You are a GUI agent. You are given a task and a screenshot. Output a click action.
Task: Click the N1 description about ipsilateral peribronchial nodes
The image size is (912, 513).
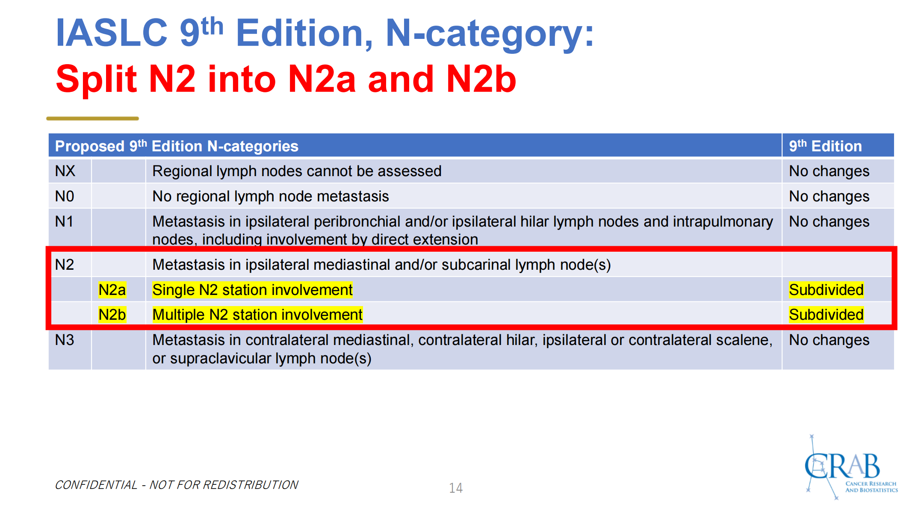[463, 230]
